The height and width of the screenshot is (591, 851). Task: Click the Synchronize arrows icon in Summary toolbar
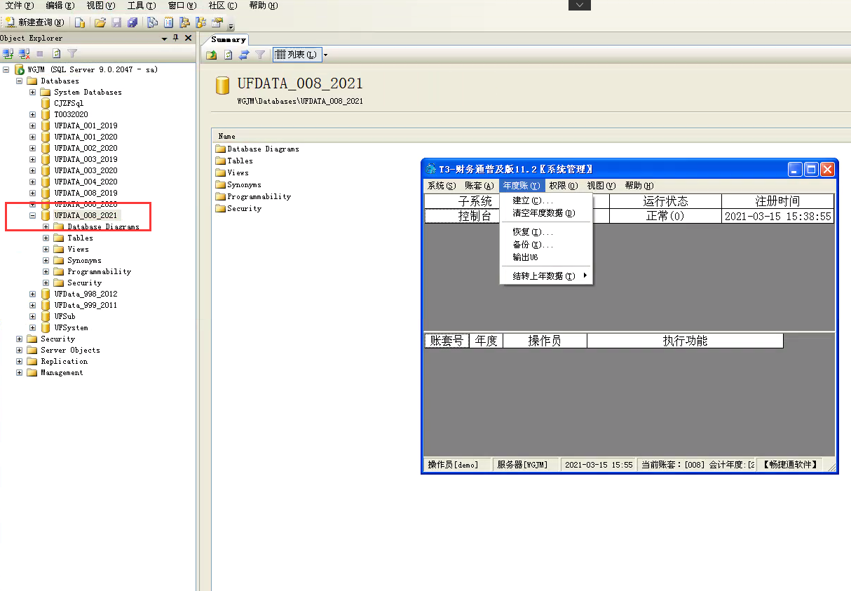click(x=244, y=55)
